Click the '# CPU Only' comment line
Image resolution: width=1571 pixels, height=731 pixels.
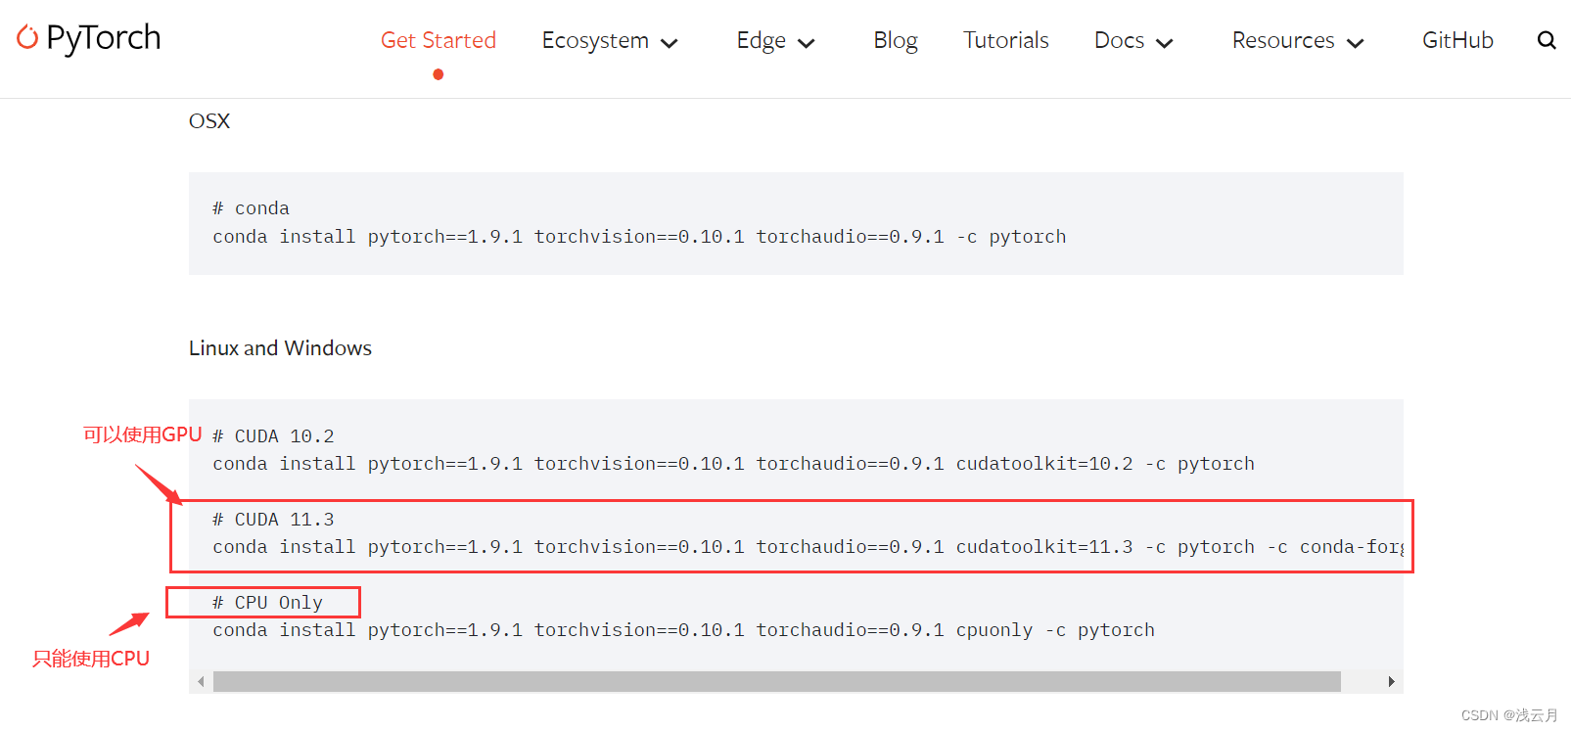267,603
